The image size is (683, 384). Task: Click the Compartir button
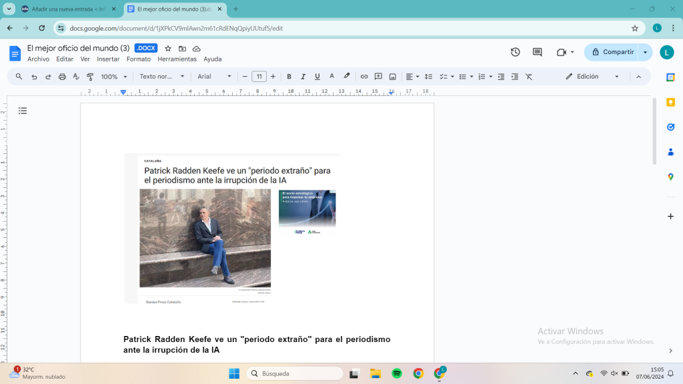[611, 52]
